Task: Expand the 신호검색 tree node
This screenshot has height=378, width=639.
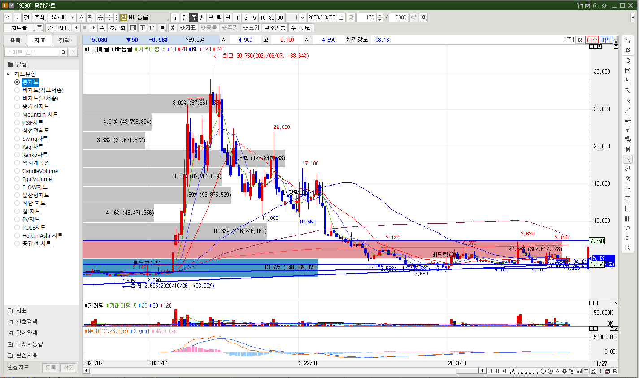Action: (x=10, y=322)
